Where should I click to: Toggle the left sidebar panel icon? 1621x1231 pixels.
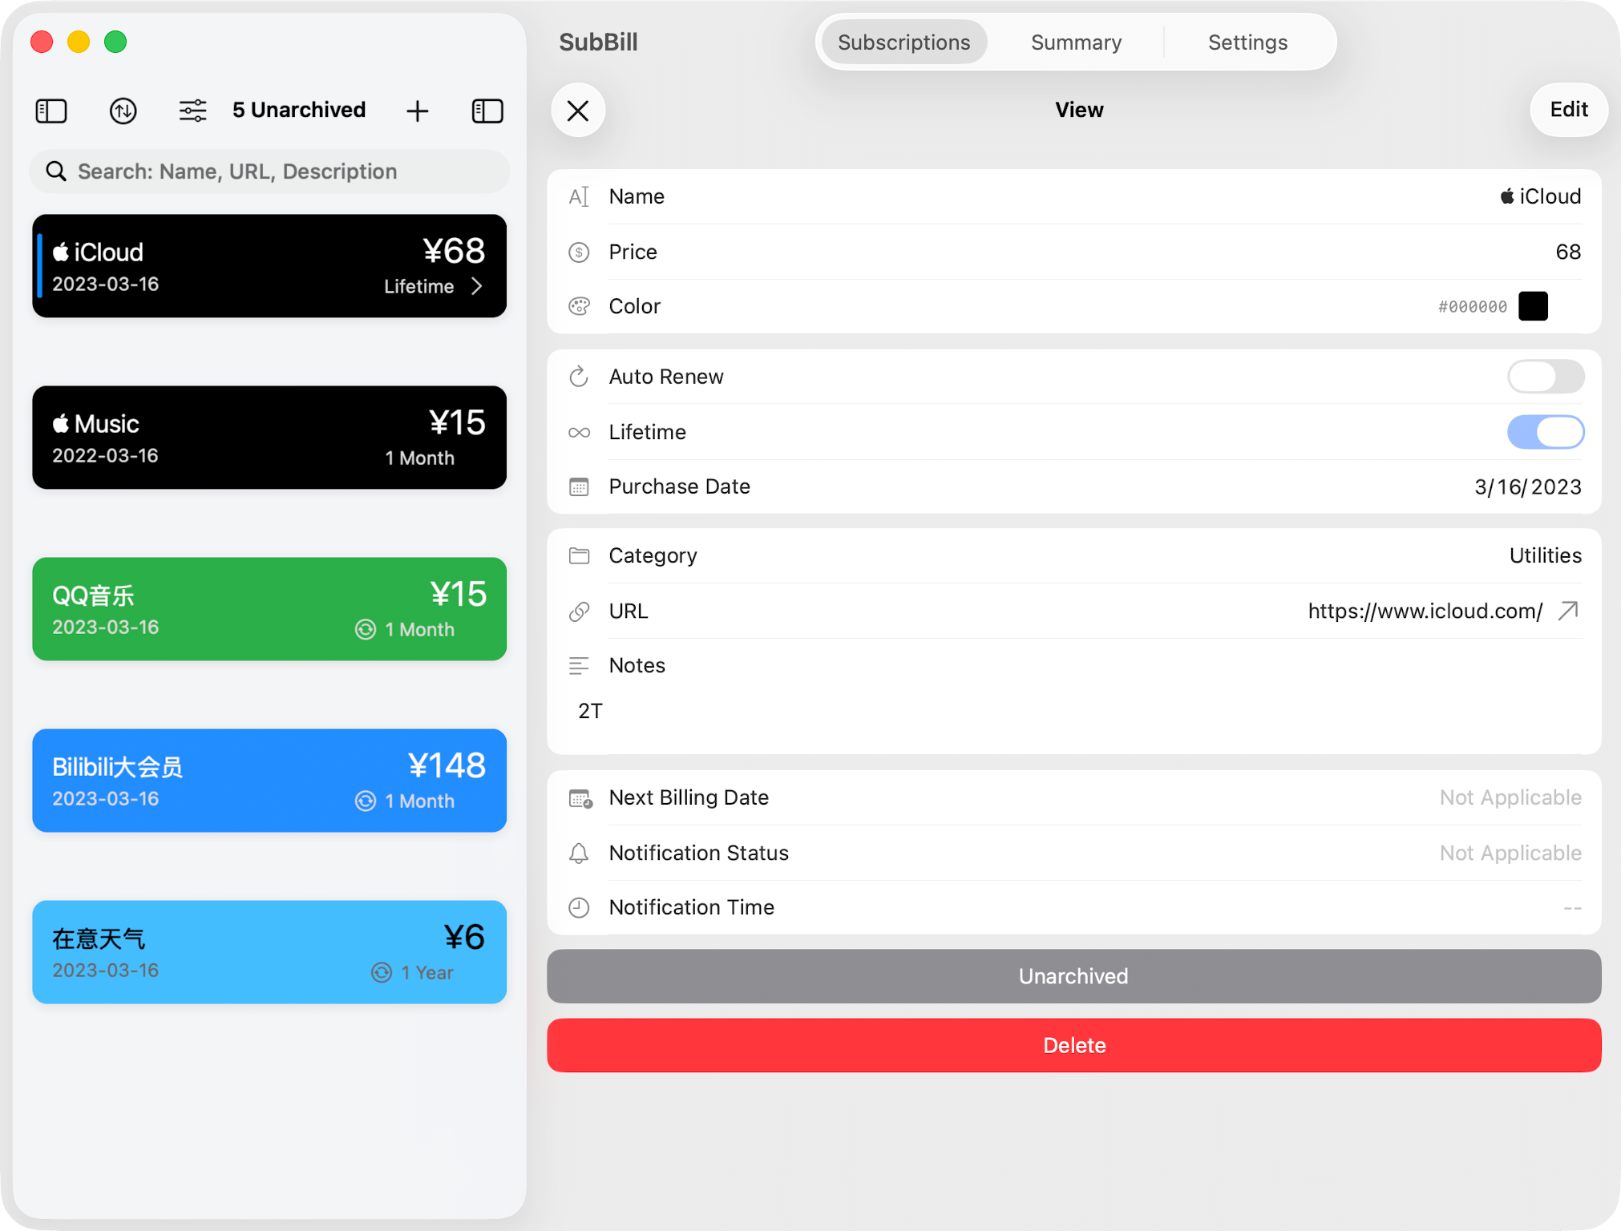(x=51, y=111)
